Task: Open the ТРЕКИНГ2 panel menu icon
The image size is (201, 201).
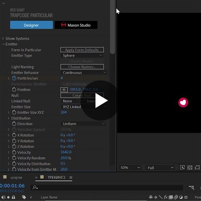Action: click(71, 177)
